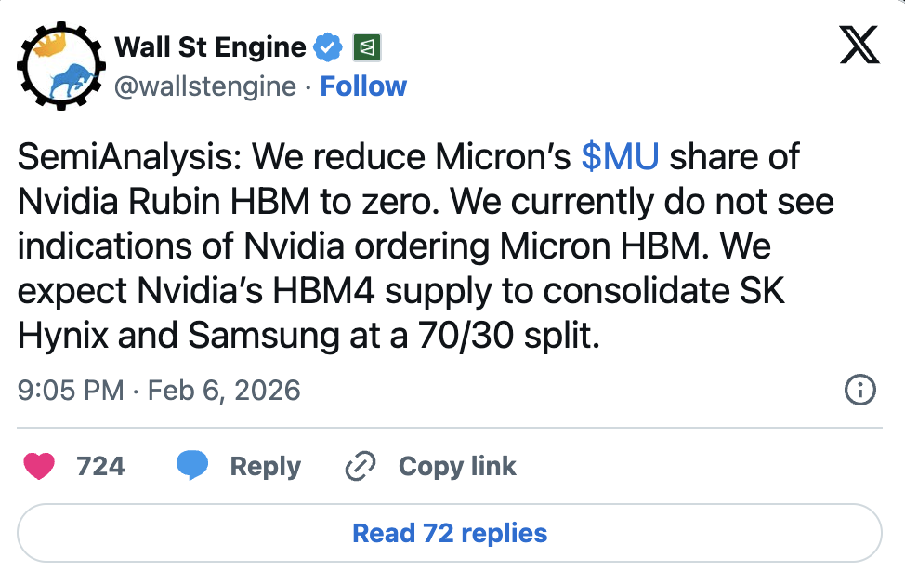The width and height of the screenshot is (905, 584).
Task: Open the X logo in the corner
Action: (859, 45)
